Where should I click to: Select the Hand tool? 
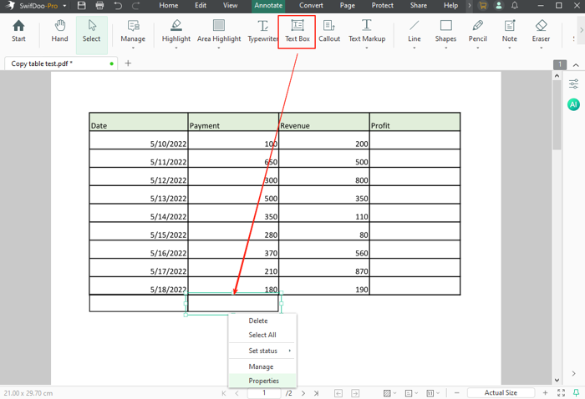[59, 31]
